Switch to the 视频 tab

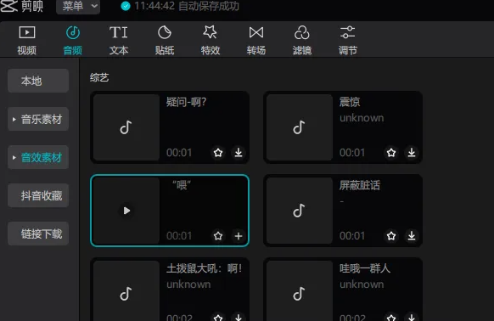(x=27, y=41)
